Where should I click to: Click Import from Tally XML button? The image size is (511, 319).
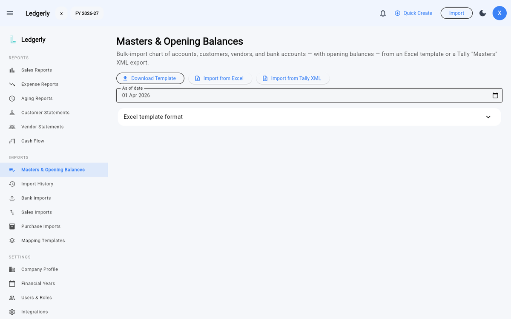(293, 78)
